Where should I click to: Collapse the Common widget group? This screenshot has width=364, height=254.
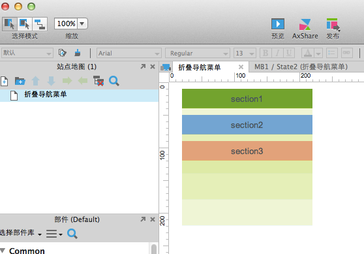pos(3,251)
